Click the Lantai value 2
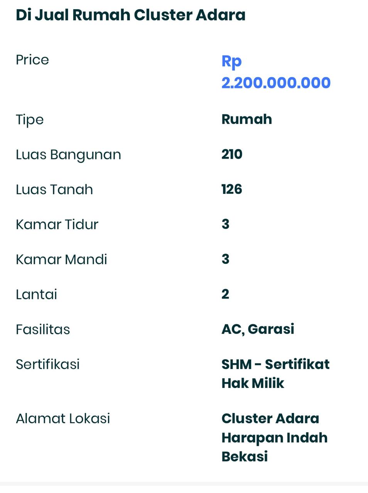This screenshot has height=493, width=368. point(225,294)
